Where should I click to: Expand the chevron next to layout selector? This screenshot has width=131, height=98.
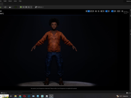128,12
